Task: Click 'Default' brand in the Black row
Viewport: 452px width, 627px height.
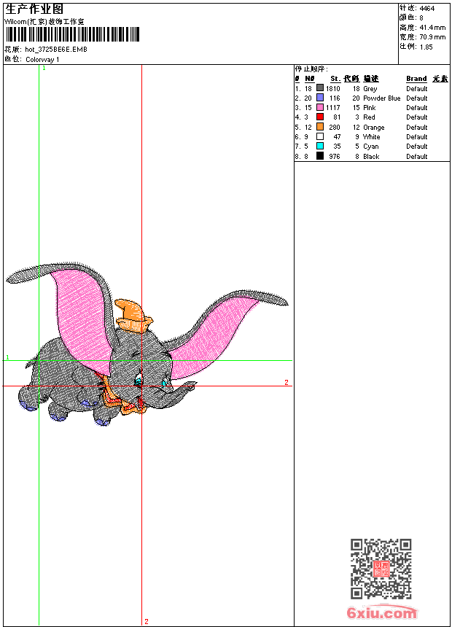Action: (x=417, y=157)
